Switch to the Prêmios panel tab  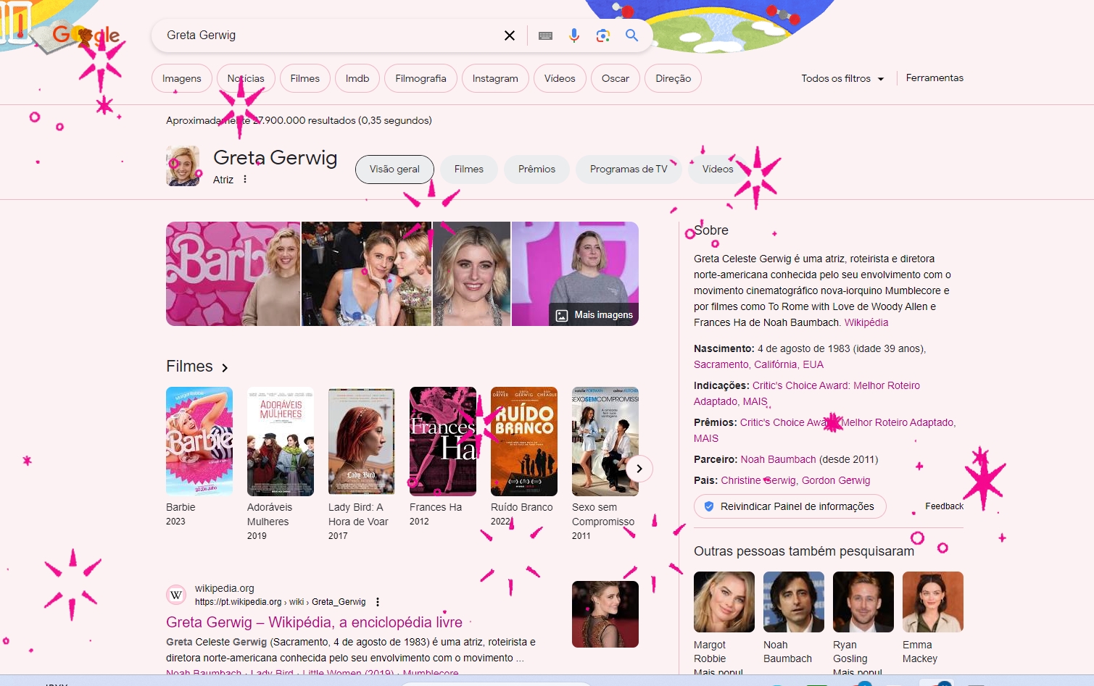click(x=536, y=169)
